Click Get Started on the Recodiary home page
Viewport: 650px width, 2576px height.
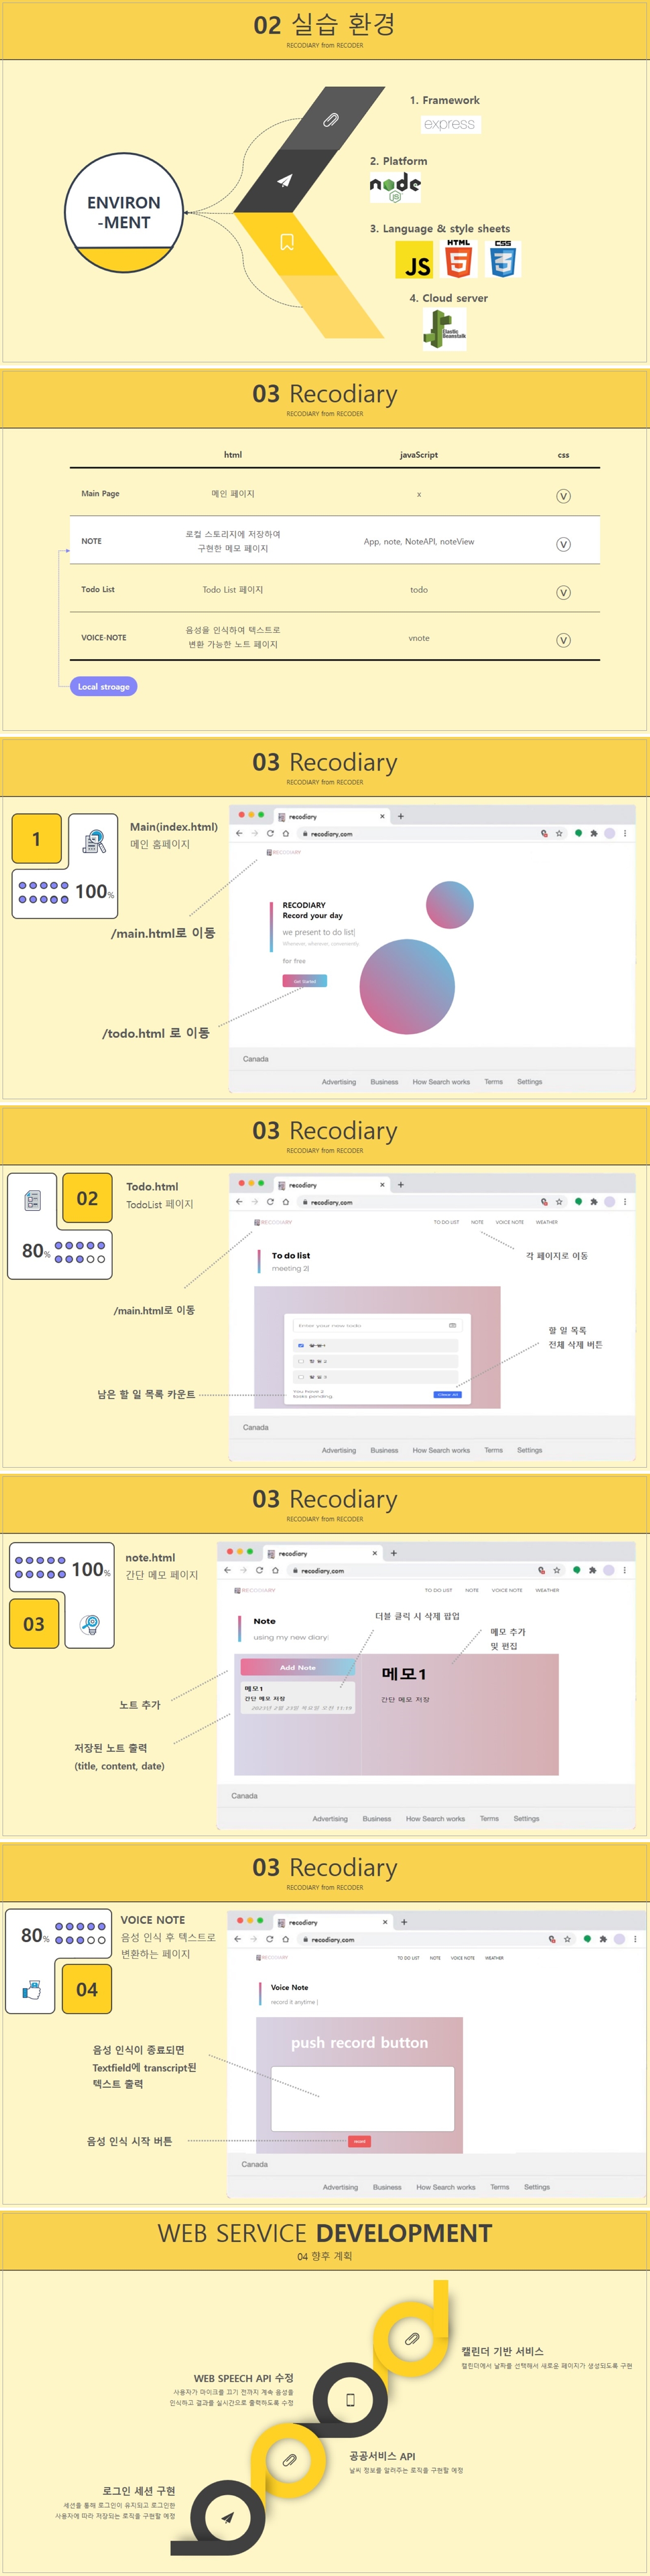coord(304,981)
